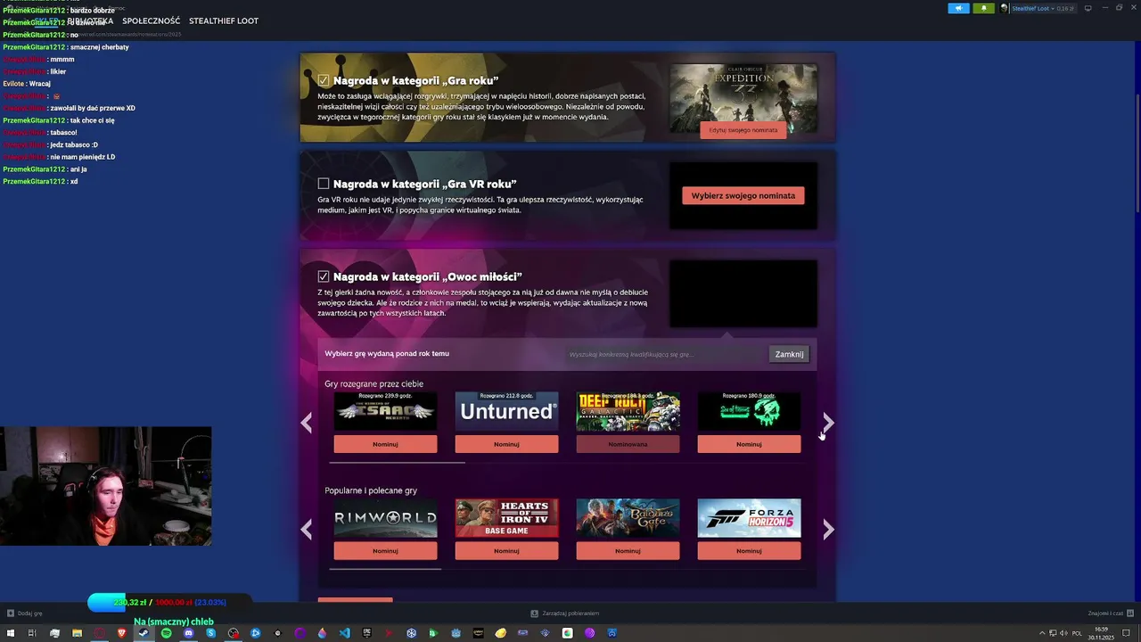The image size is (1141, 642).
Task: Click the Stealthief Loot profile avatar
Action: coord(1005,8)
